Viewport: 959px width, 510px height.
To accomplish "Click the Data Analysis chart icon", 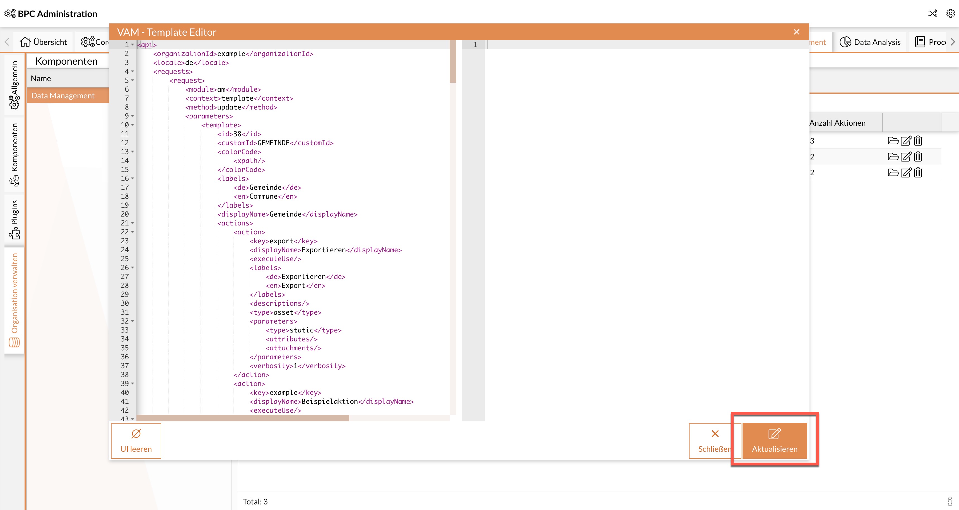I will 846,42.
